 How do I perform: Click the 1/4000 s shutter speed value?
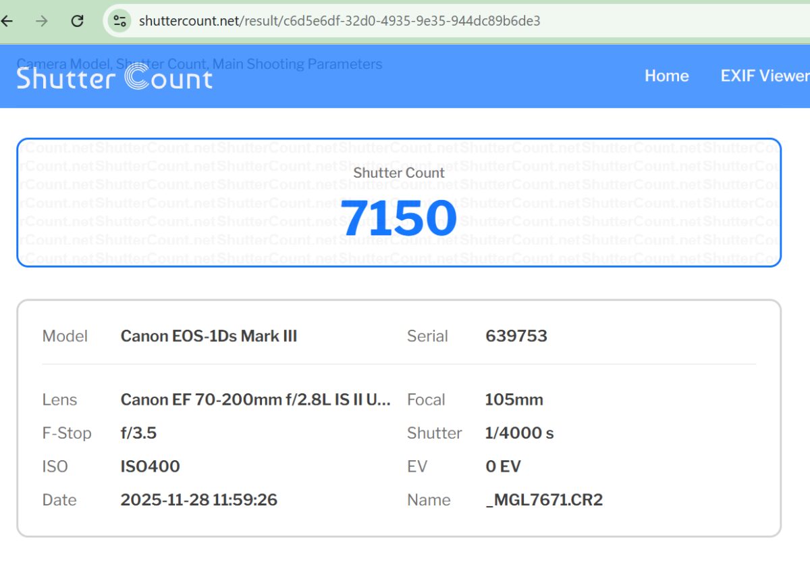(519, 433)
